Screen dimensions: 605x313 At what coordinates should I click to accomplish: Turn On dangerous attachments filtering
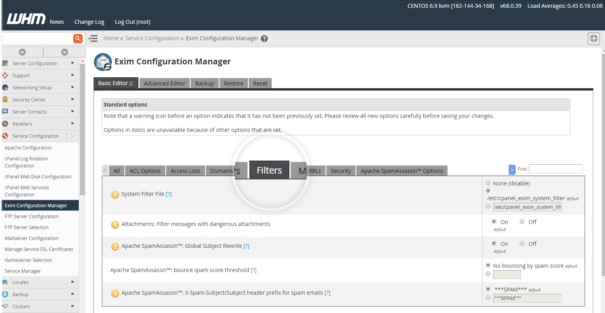[x=494, y=221]
